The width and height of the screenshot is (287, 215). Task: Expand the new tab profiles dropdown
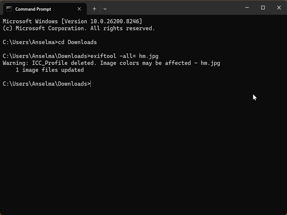point(105,9)
